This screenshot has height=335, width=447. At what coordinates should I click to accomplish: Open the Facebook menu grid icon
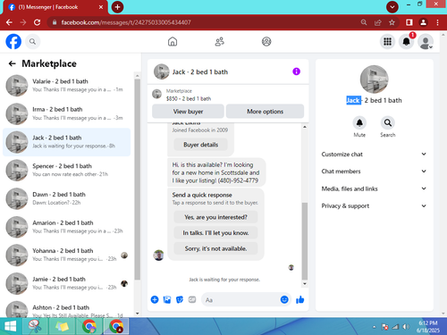pyautogui.click(x=387, y=42)
